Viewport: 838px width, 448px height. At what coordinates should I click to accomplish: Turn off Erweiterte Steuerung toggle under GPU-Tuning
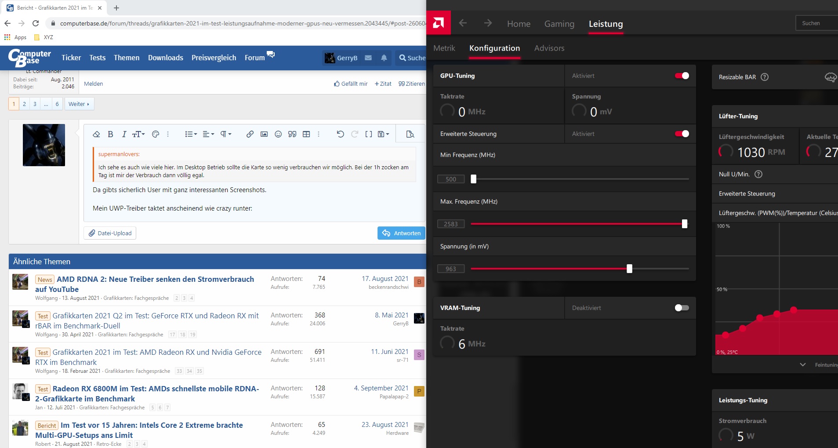(682, 134)
